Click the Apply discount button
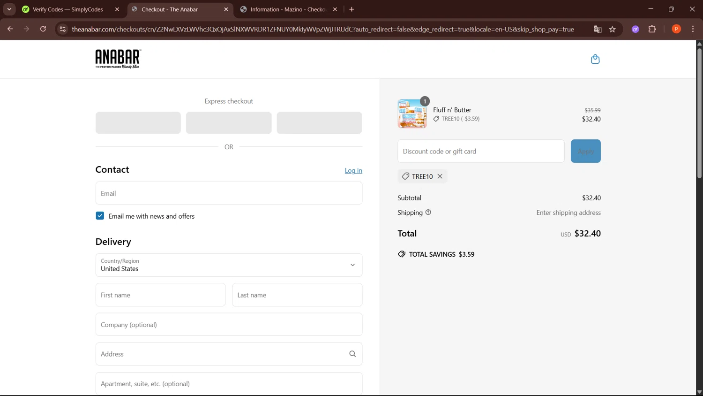Viewport: 703px width, 396px height. 585,151
